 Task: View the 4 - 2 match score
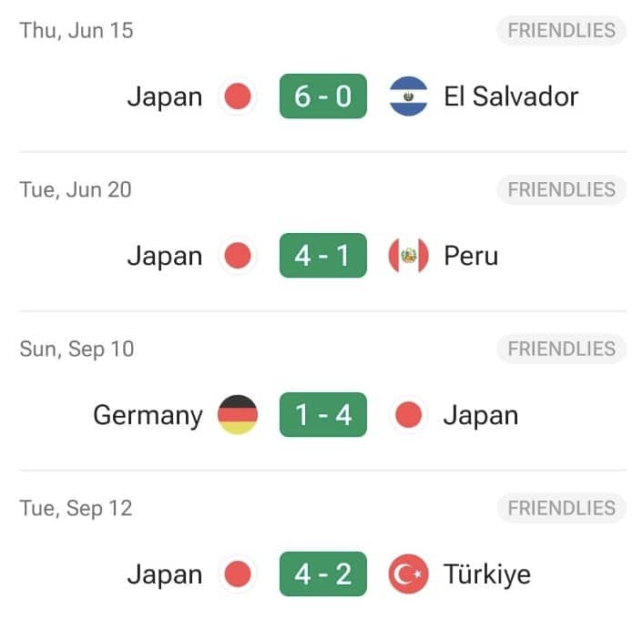(x=323, y=574)
